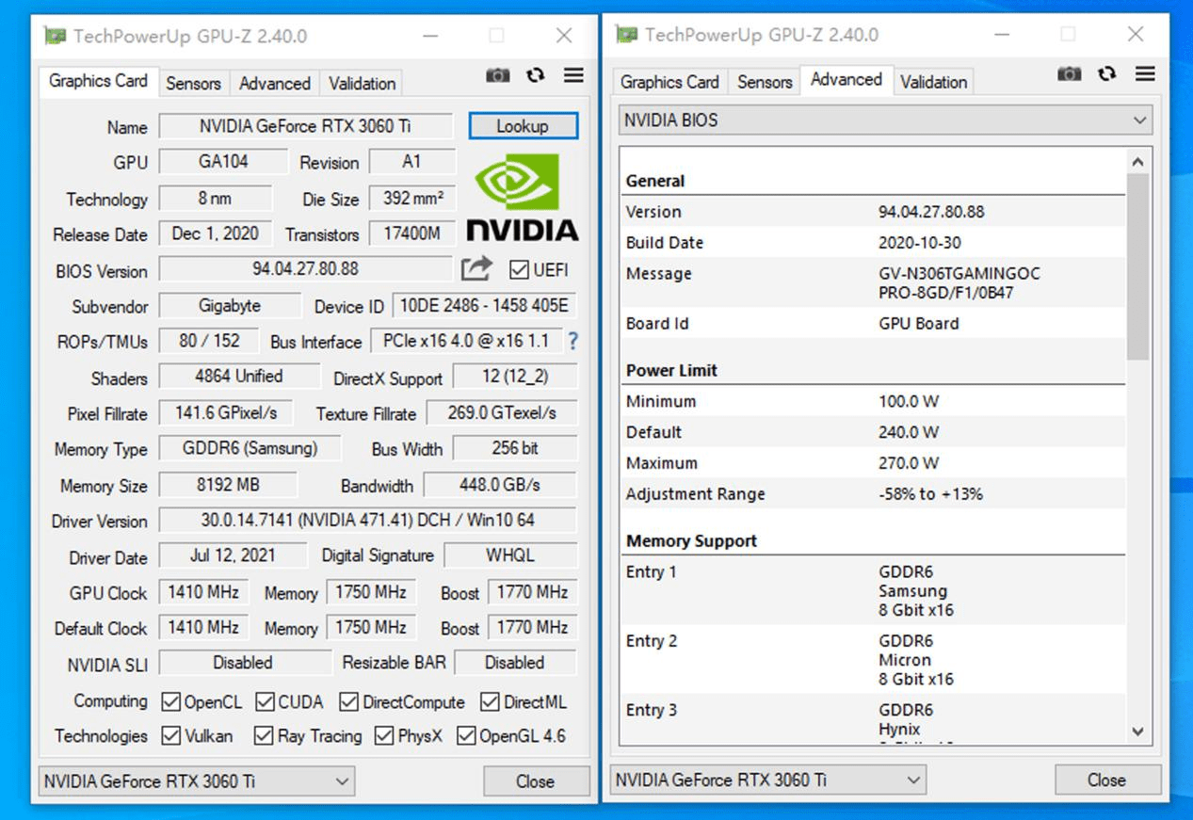Click the Digital Signature WHQL field

tap(510, 555)
